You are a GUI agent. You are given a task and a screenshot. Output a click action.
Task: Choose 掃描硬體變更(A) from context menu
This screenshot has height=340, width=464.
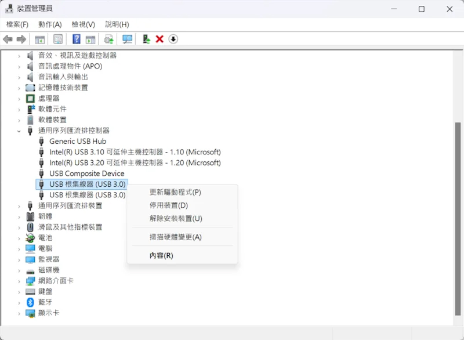[182, 237]
